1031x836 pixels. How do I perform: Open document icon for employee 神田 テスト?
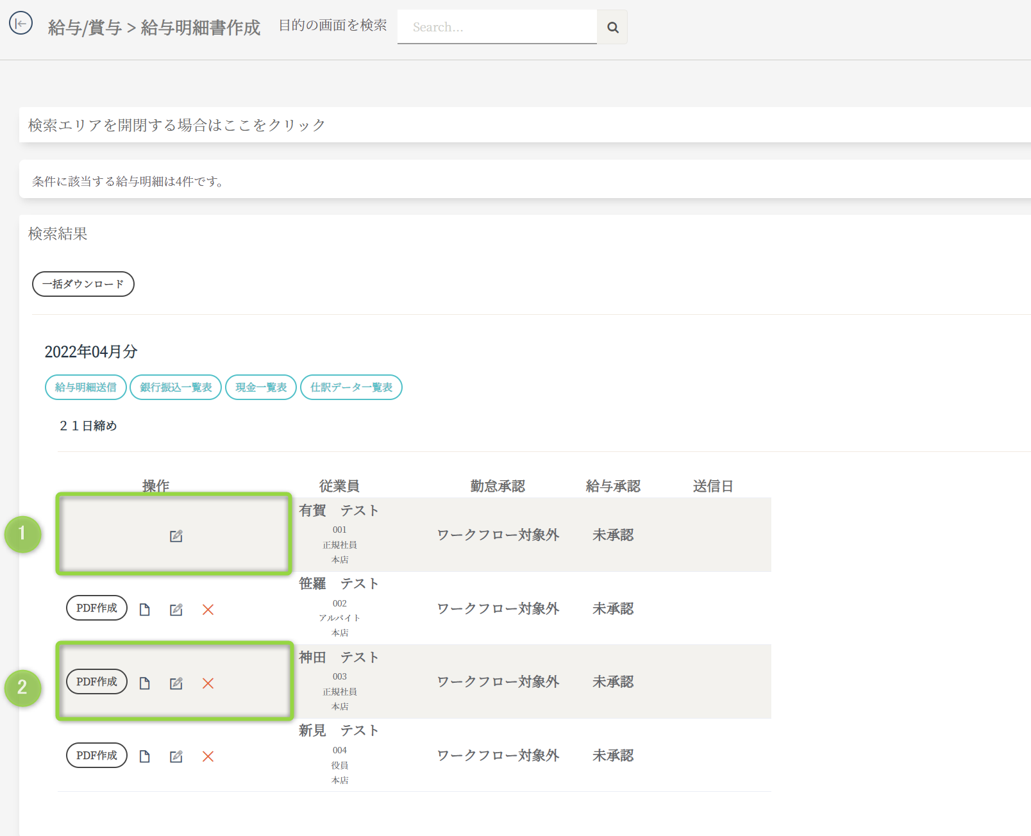coord(145,683)
